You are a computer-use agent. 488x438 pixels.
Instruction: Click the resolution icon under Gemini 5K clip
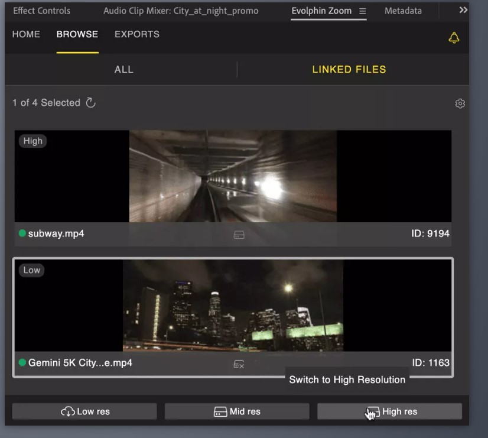click(x=239, y=364)
